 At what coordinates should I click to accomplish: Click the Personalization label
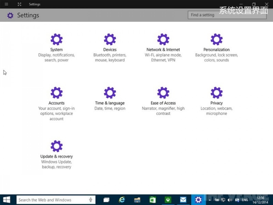tap(217, 50)
